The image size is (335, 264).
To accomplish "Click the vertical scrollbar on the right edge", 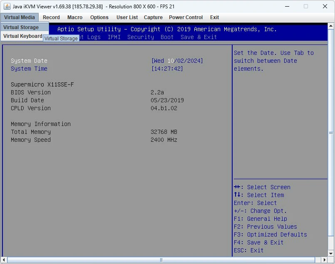I will [x=331, y=133].
